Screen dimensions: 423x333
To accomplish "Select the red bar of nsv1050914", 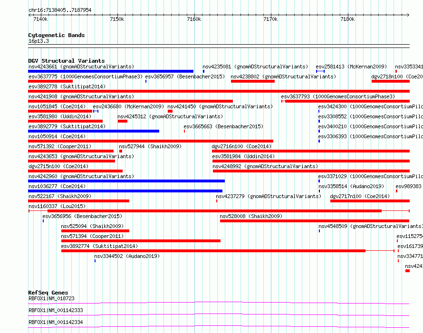I will (x=151, y=141).
